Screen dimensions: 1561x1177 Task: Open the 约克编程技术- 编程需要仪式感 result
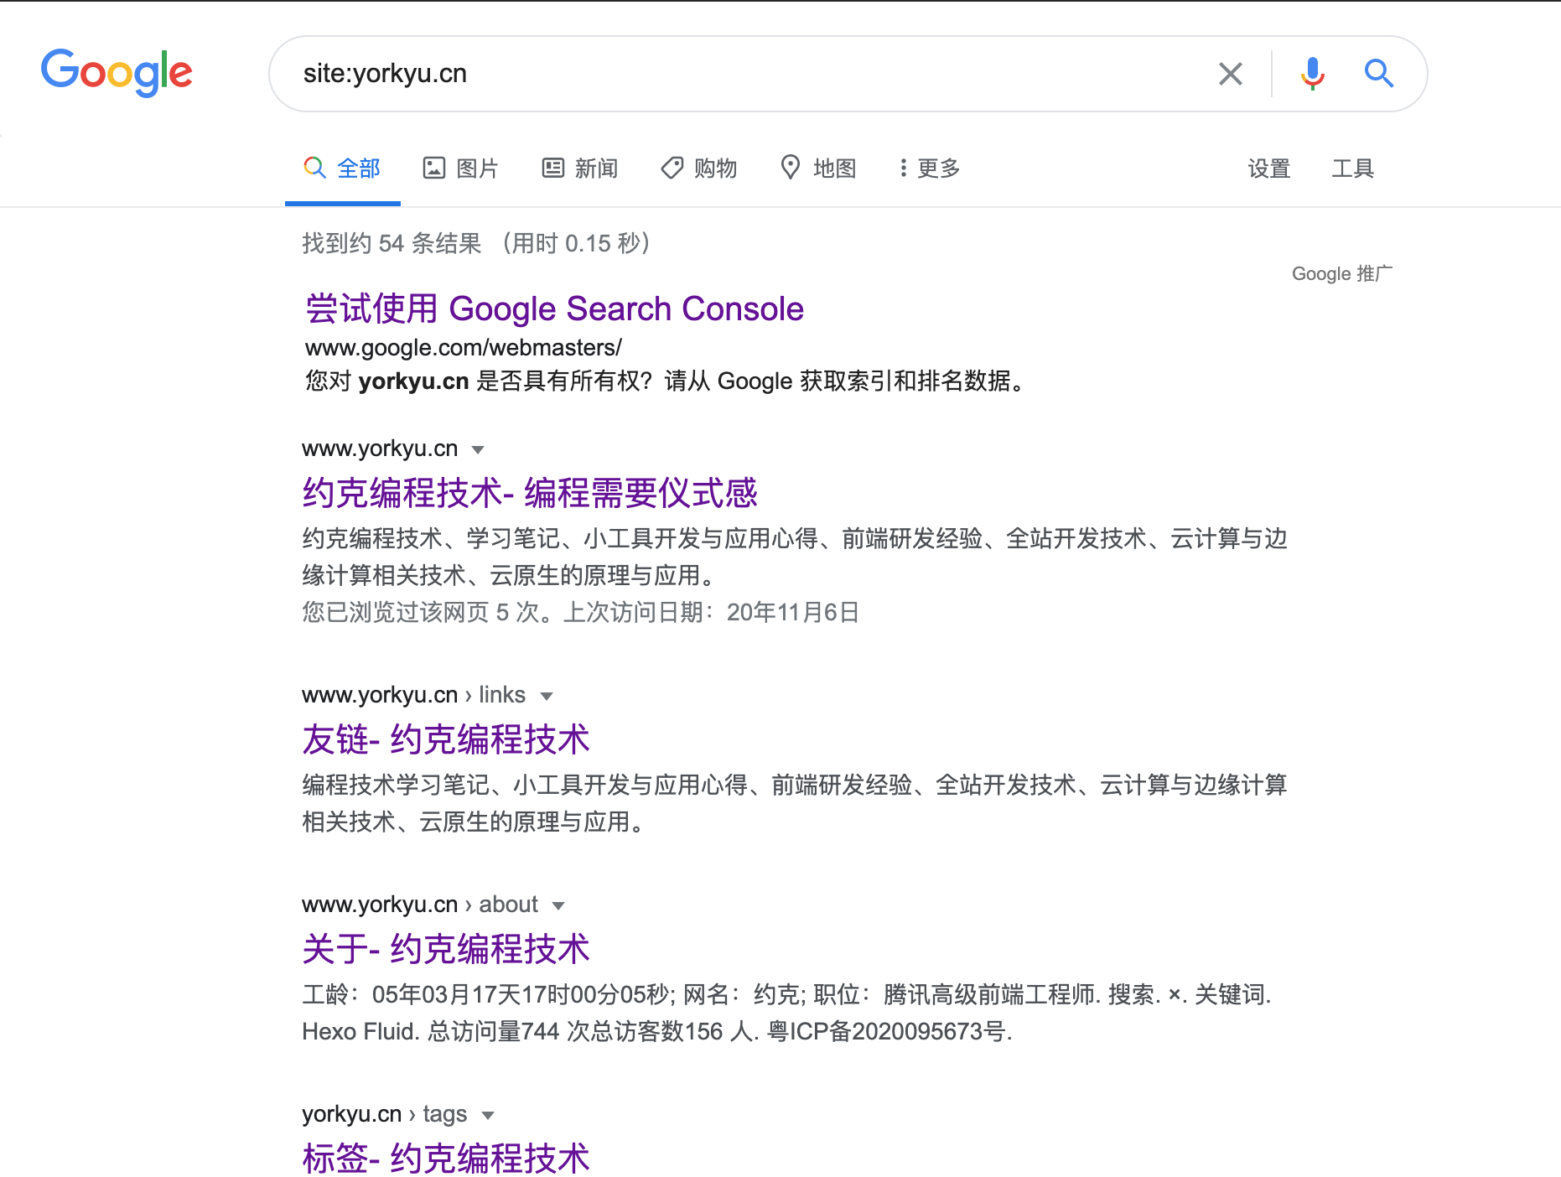529,493
